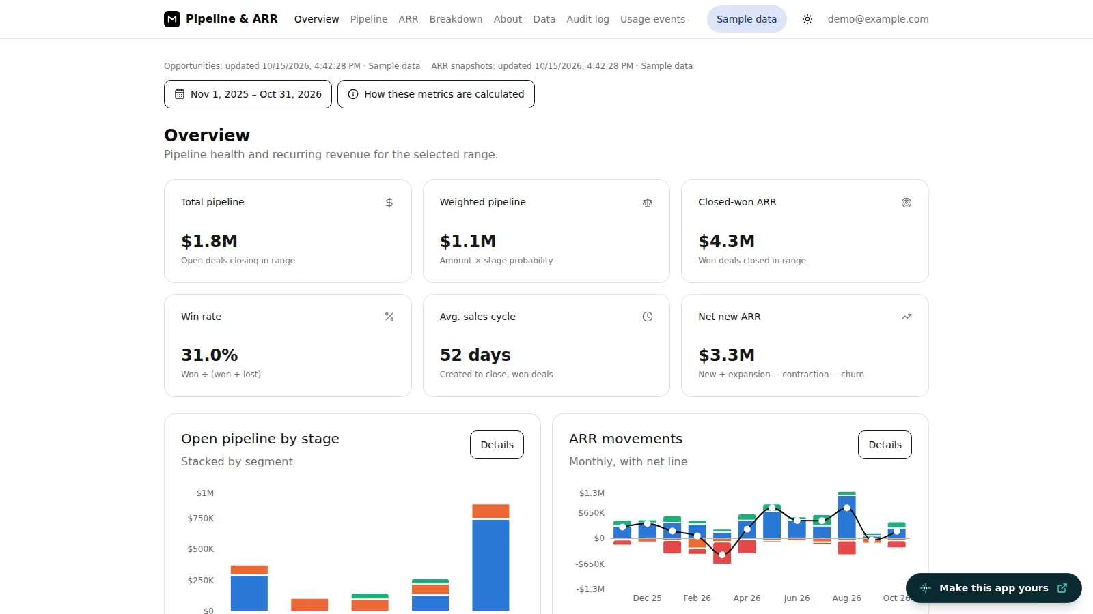Click the Overview page heading
This screenshot has height=614, width=1093.
coord(207,135)
